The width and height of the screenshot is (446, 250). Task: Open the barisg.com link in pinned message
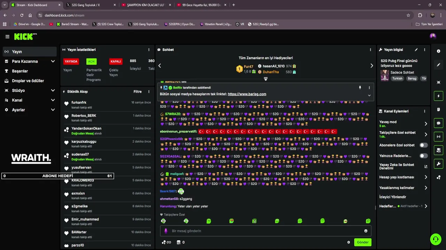pyautogui.click(x=247, y=94)
